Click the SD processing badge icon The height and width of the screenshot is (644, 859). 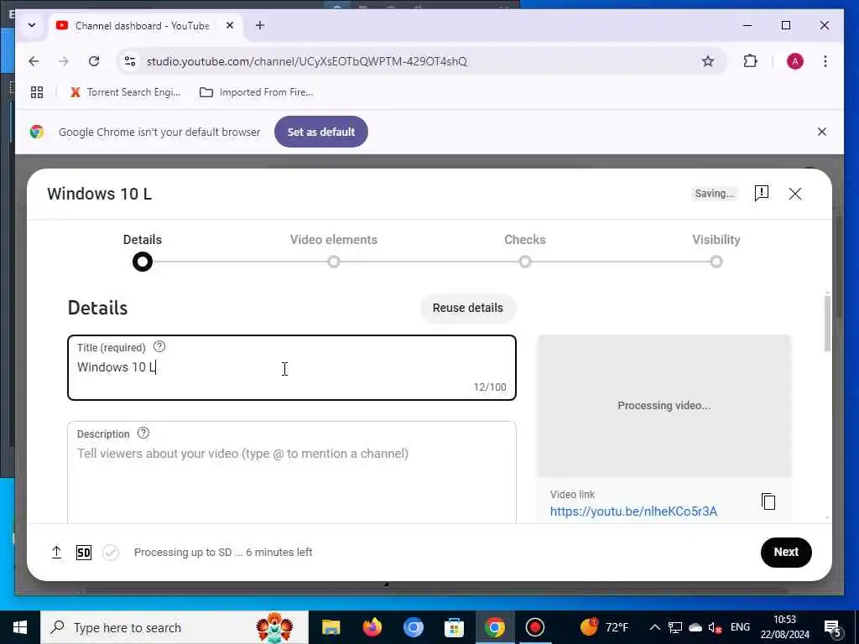coord(83,553)
